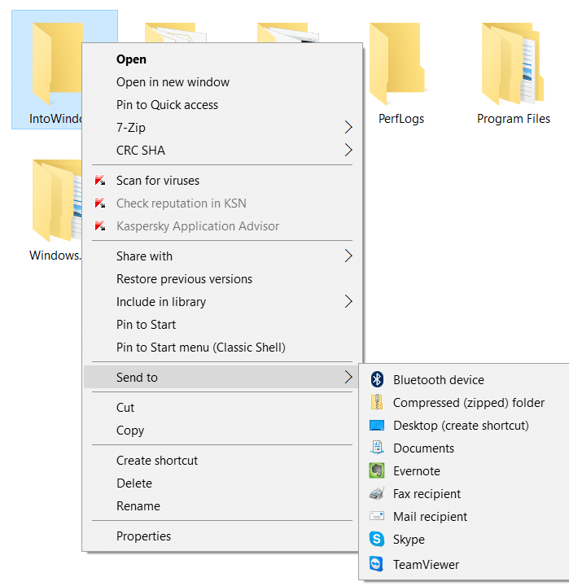Click the IntoWindows folder name label
Image resolution: width=569 pixels, height=586 pixels.
[x=55, y=119]
